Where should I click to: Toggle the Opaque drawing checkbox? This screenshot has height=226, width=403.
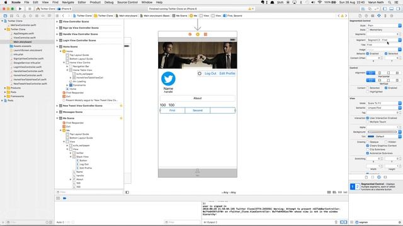(x=368, y=142)
